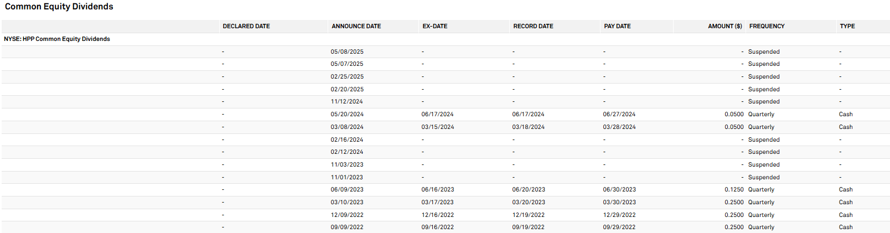Select the RECORD DATE column header
The image size is (890, 233).
click(533, 26)
